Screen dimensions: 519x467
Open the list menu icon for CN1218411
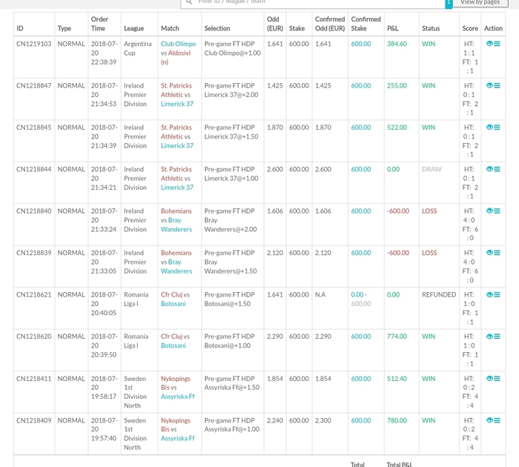tap(497, 378)
